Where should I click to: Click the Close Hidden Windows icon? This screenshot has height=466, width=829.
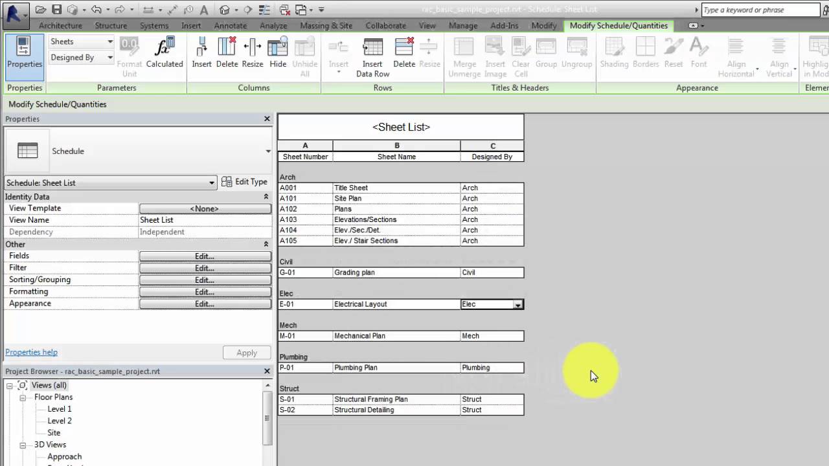point(285,10)
